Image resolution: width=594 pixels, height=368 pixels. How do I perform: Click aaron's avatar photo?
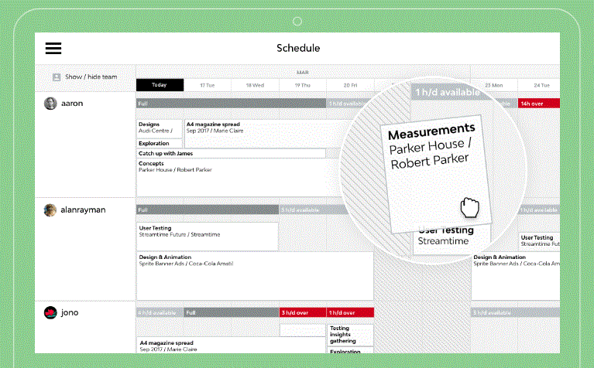(x=50, y=104)
